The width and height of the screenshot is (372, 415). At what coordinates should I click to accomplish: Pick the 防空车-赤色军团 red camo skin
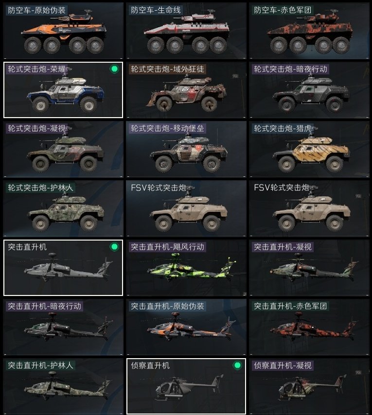(309, 31)
